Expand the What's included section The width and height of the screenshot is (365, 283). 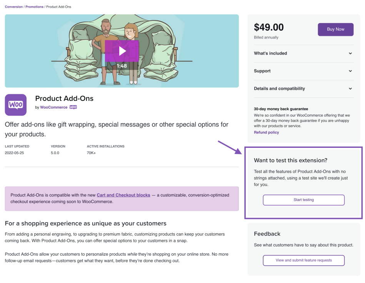(x=270, y=54)
